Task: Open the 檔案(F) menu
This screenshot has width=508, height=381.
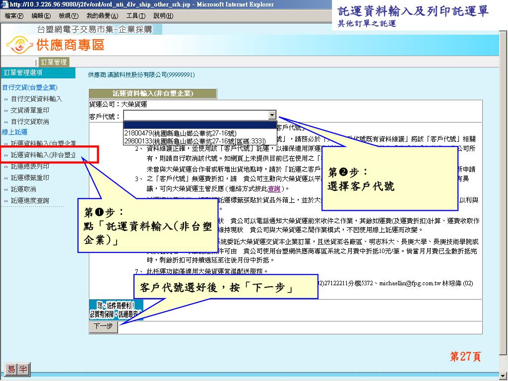Action: pos(14,15)
